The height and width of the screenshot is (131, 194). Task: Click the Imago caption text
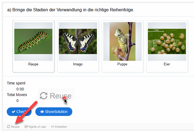coord(78,64)
